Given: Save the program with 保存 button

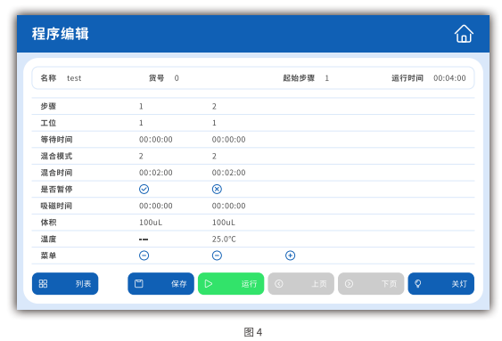Looking at the screenshot, I should click(x=160, y=283).
